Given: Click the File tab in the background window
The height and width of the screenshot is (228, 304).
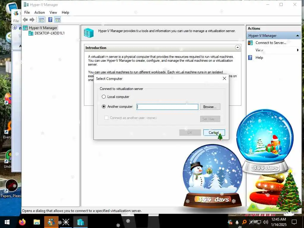Looking at the screenshot, I should click(x=16, y=21).
